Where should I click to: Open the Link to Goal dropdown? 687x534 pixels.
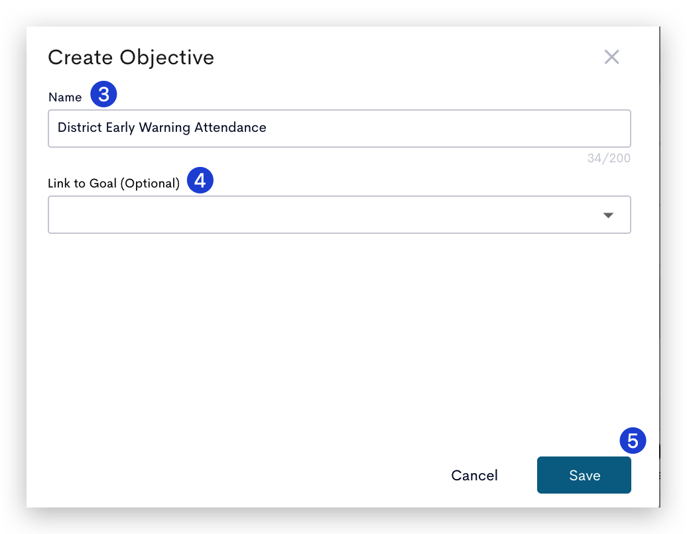coord(339,215)
